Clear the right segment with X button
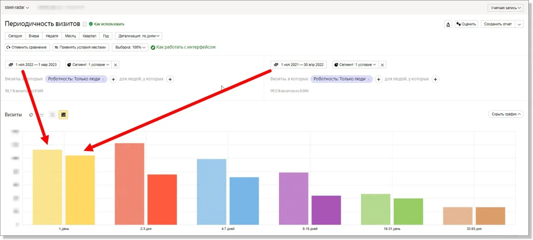 [382, 65]
